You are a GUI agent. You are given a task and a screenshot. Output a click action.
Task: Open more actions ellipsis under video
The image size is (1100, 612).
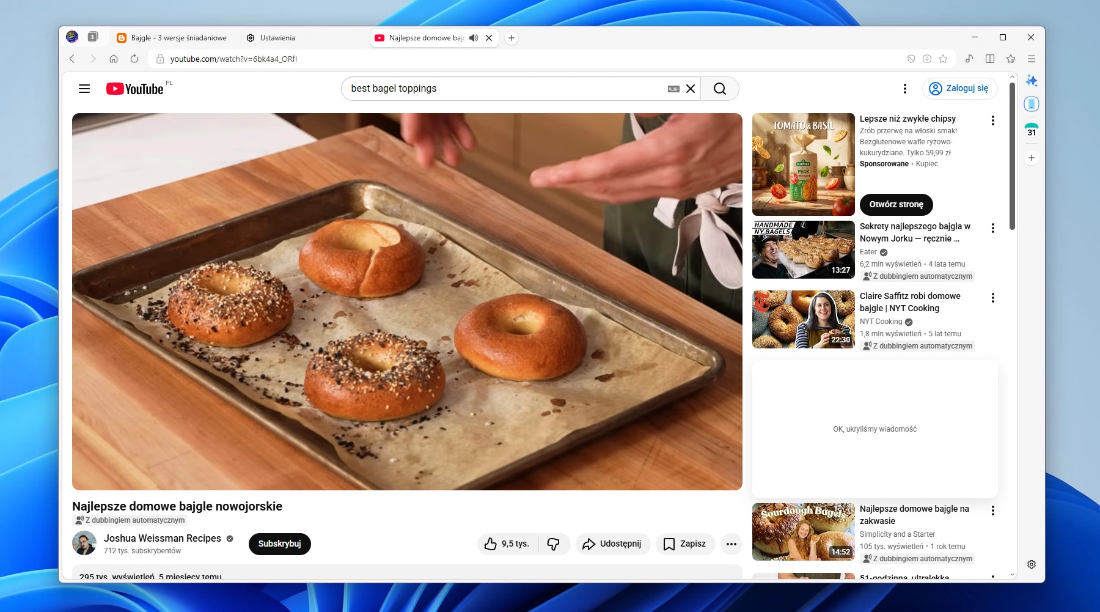tap(731, 544)
